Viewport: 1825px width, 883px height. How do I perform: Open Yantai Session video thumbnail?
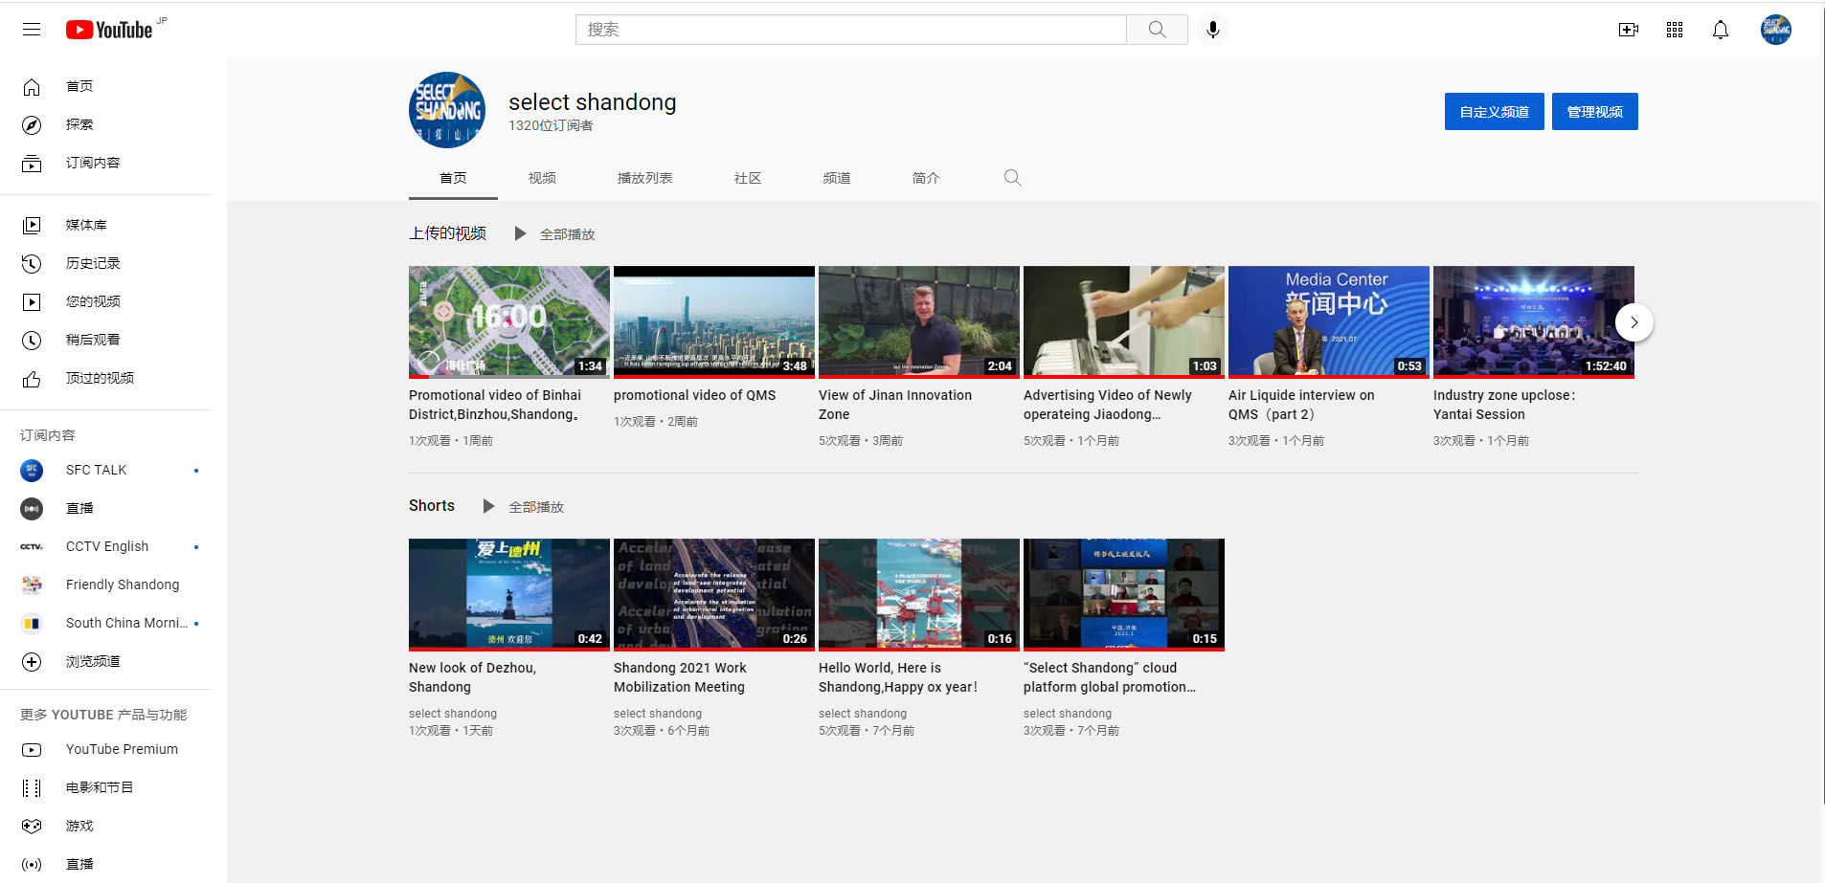[x=1534, y=321]
